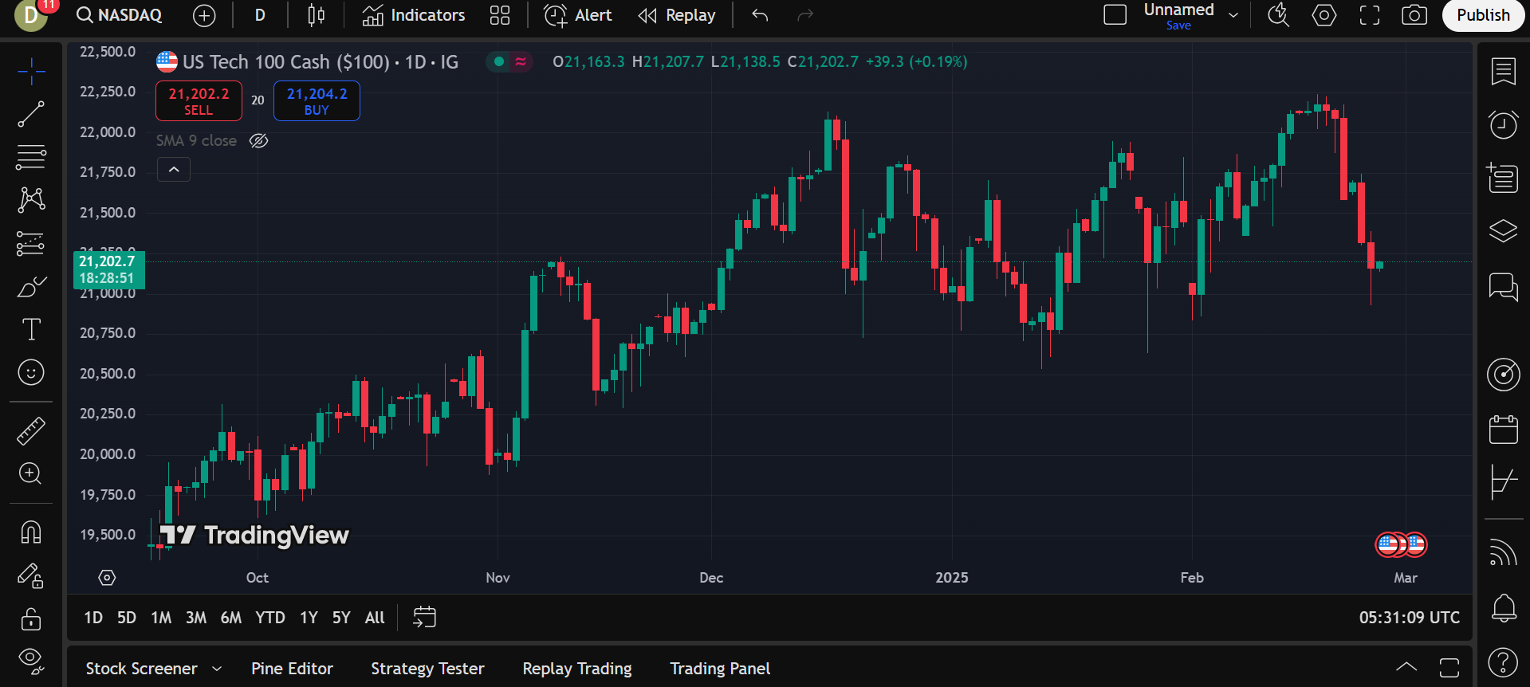This screenshot has width=1530, height=687.
Task: Create a new Alert
Action: (578, 15)
